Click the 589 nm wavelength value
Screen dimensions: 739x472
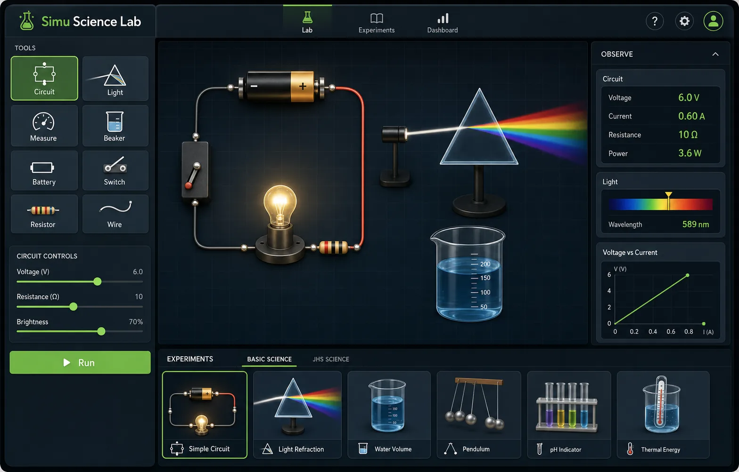coord(696,224)
